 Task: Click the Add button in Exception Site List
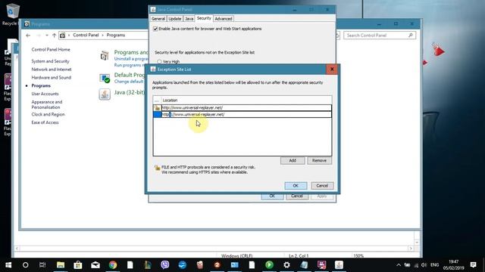click(x=293, y=160)
